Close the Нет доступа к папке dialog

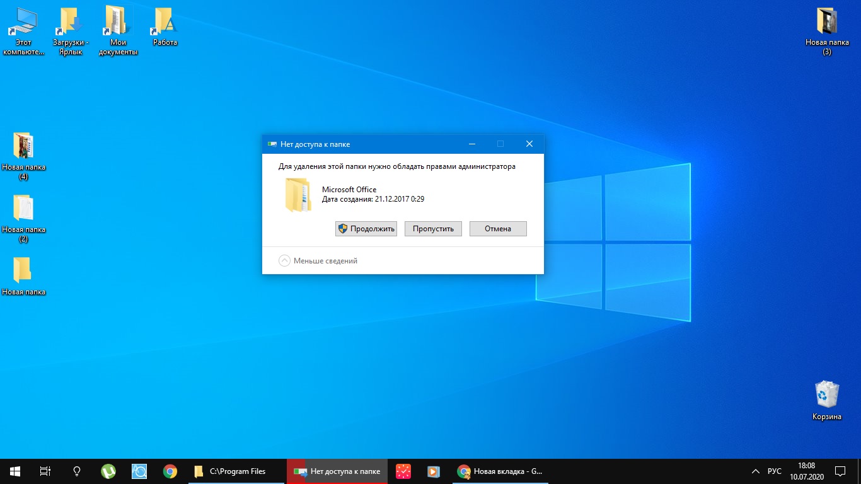pyautogui.click(x=529, y=144)
